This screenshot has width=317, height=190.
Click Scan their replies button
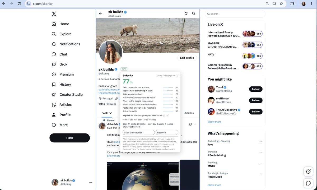139,132
